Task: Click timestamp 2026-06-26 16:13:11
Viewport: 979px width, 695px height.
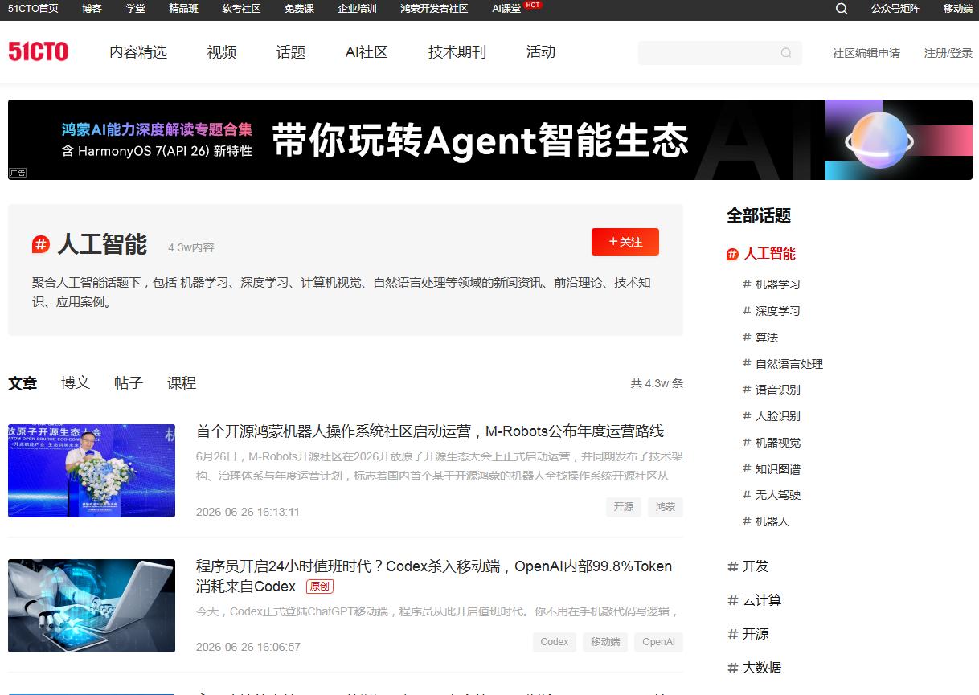Action: 248,512
